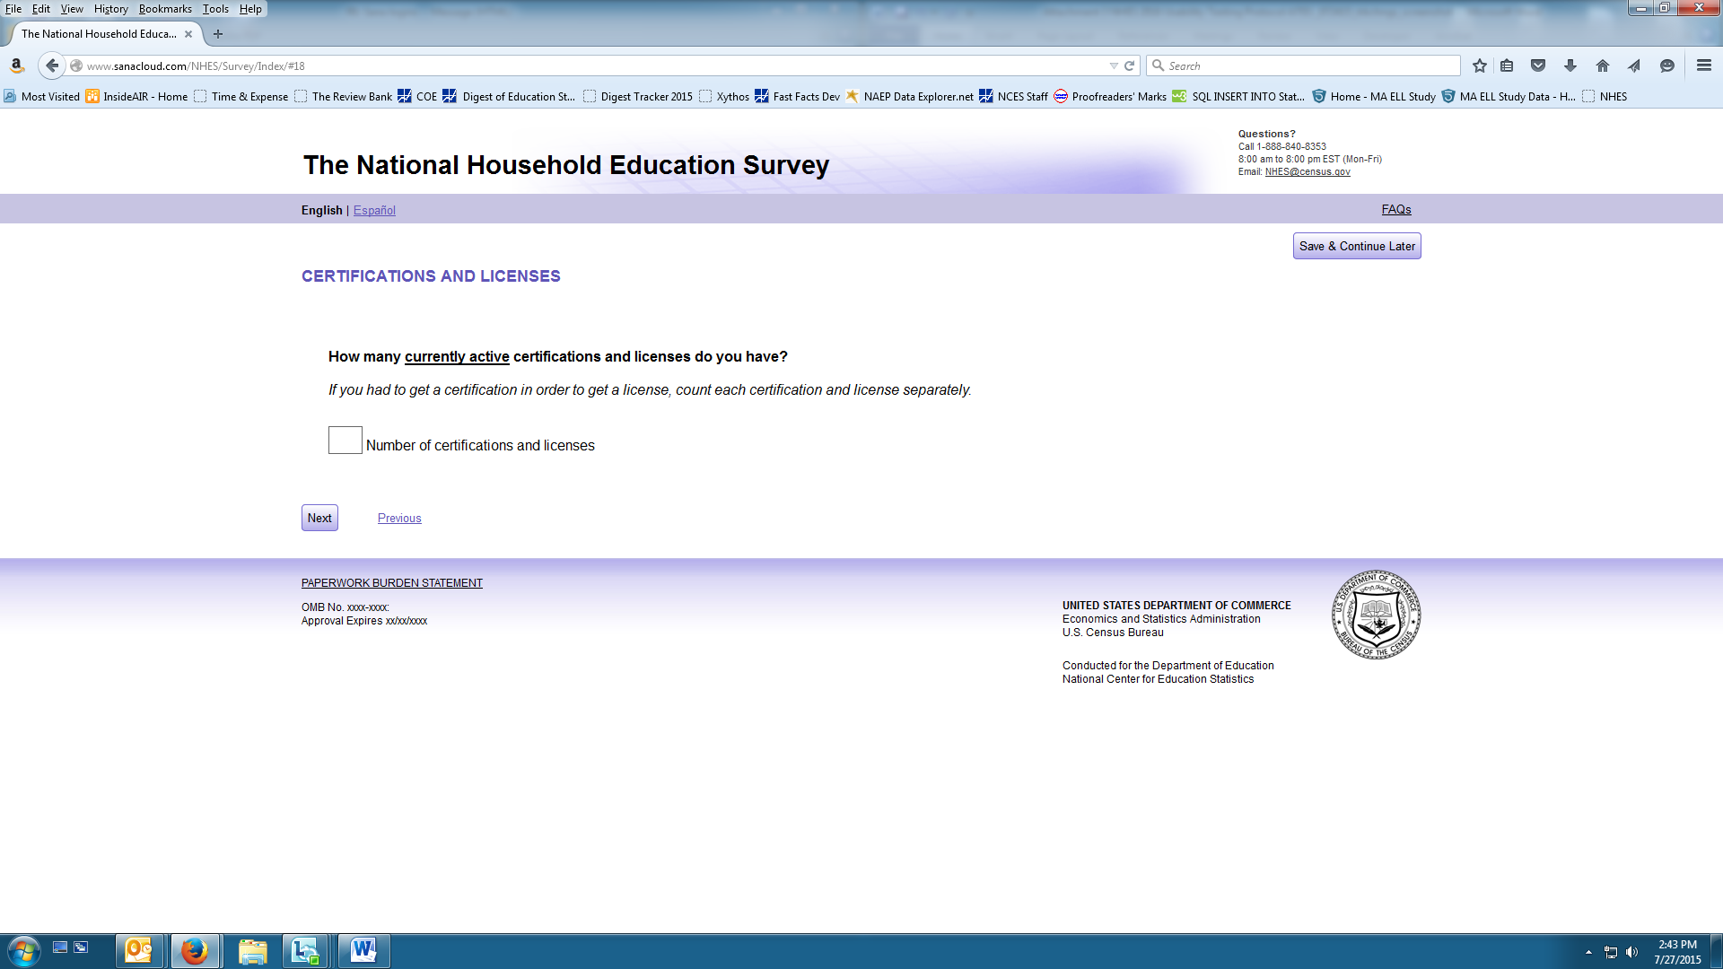Open Word from the taskbar

363,950
